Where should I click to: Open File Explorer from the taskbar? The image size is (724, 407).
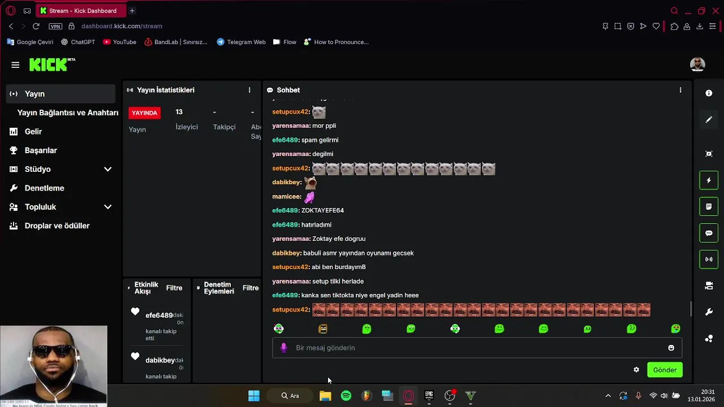325,396
